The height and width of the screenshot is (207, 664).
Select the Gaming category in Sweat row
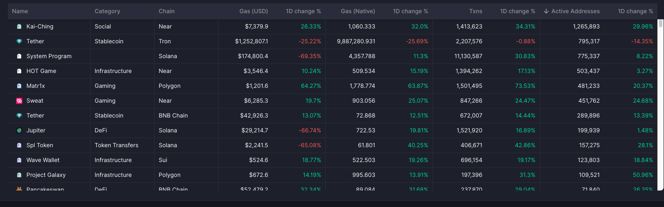[105, 101]
